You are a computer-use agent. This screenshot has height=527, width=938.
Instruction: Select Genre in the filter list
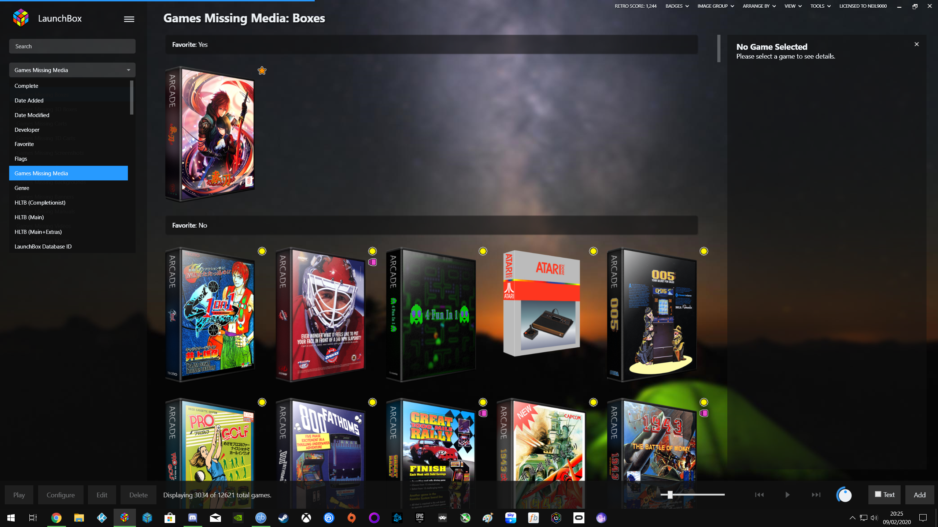[69, 188]
